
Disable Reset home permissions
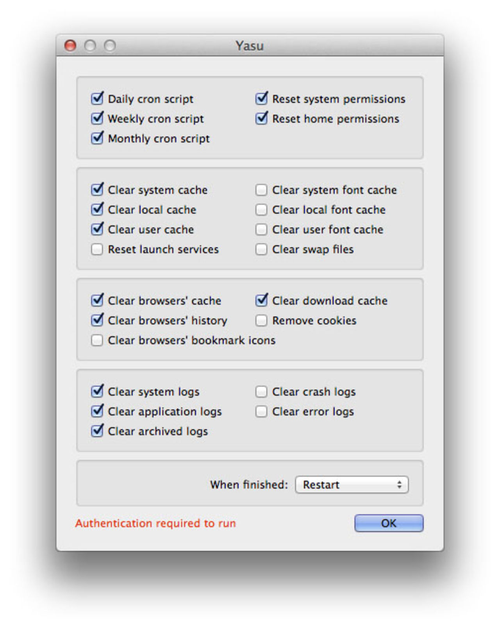(261, 119)
